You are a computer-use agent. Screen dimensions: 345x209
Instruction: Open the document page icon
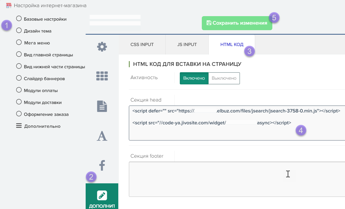102,106
